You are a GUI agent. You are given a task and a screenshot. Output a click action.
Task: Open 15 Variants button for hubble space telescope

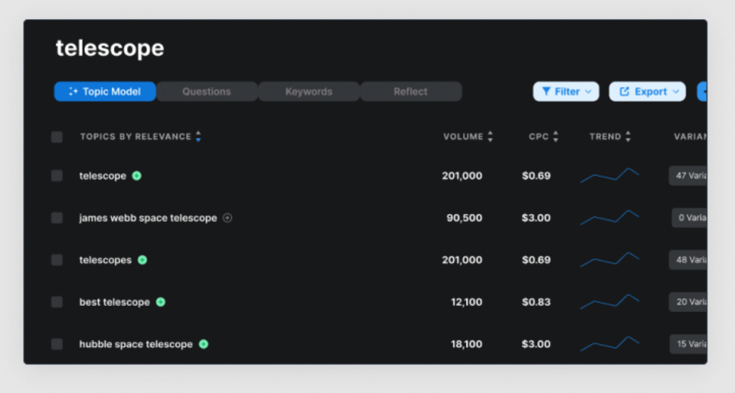point(688,344)
